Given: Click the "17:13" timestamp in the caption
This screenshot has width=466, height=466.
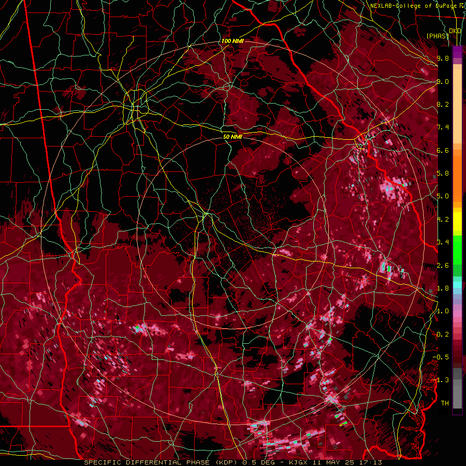Looking at the screenshot, I should coord(370,462).
